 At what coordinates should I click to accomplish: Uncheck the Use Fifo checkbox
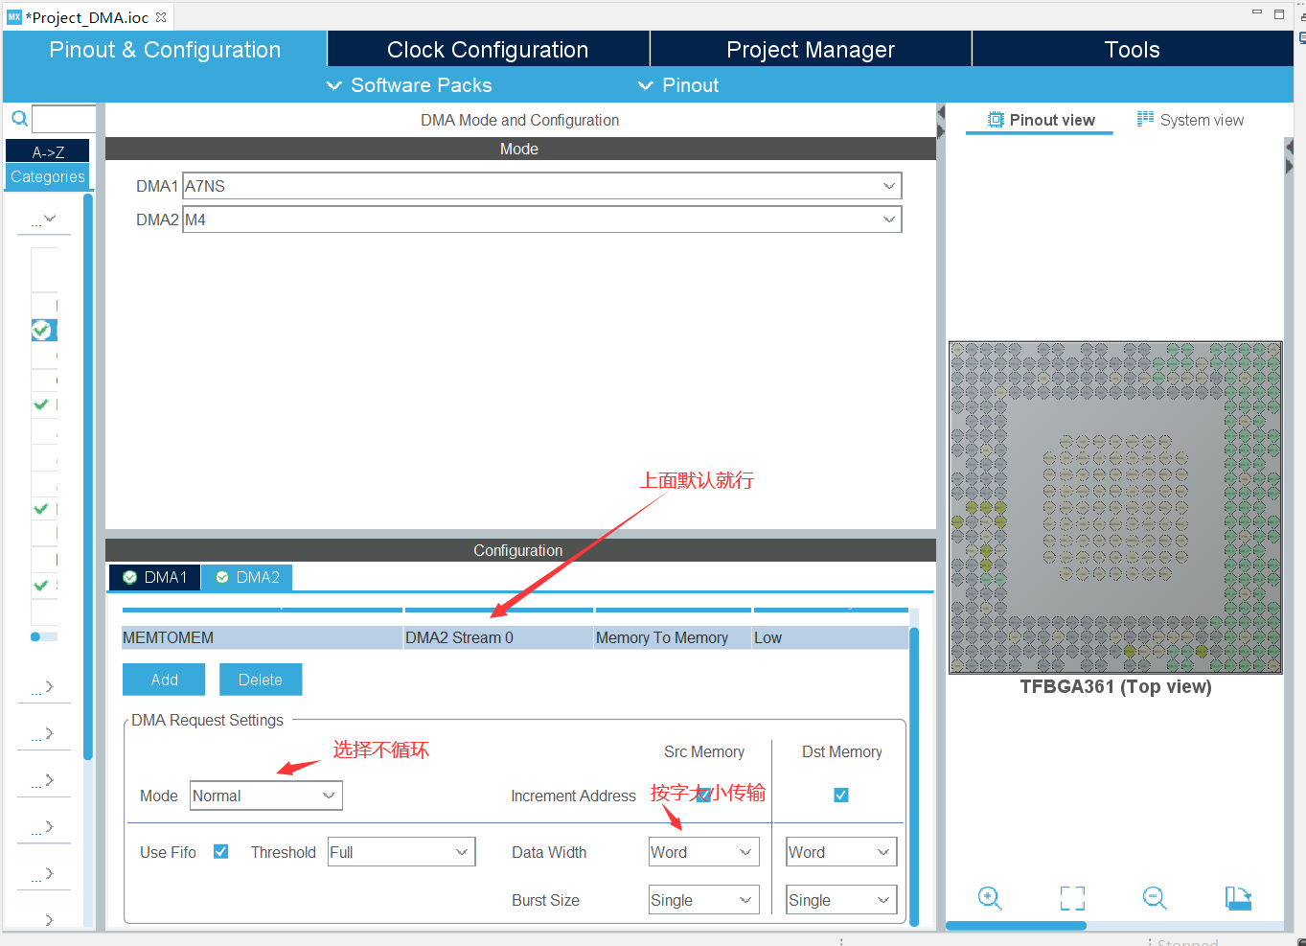pyautogui.click(x=221, y=851)
